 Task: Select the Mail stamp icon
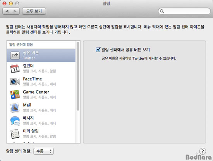click(15, 108)
